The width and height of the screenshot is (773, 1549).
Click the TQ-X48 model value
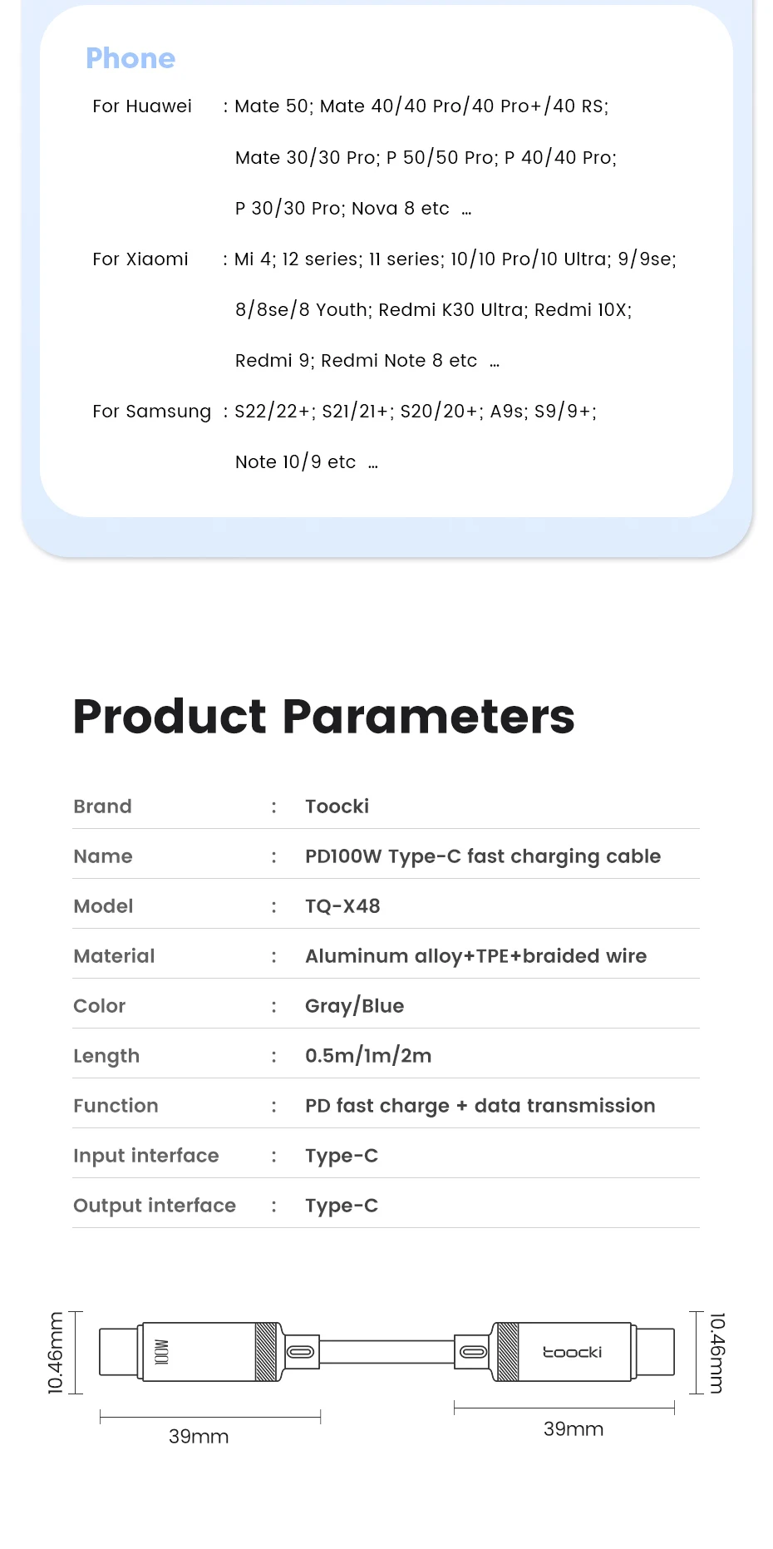[x=342, y=906]
